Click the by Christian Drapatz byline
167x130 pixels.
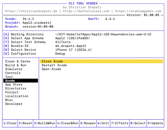pyautogui.click(x=82, y=7)
